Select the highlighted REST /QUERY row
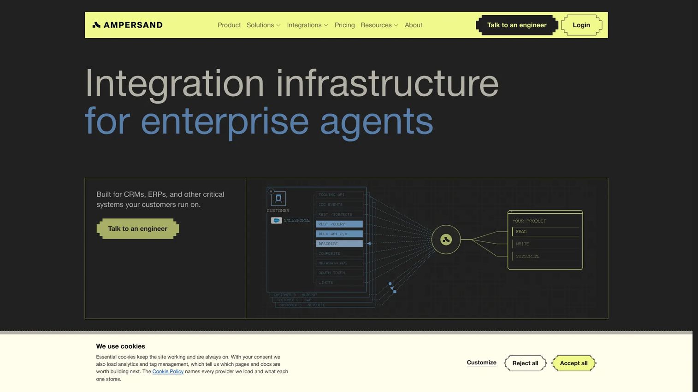 (x=339, y=224)
